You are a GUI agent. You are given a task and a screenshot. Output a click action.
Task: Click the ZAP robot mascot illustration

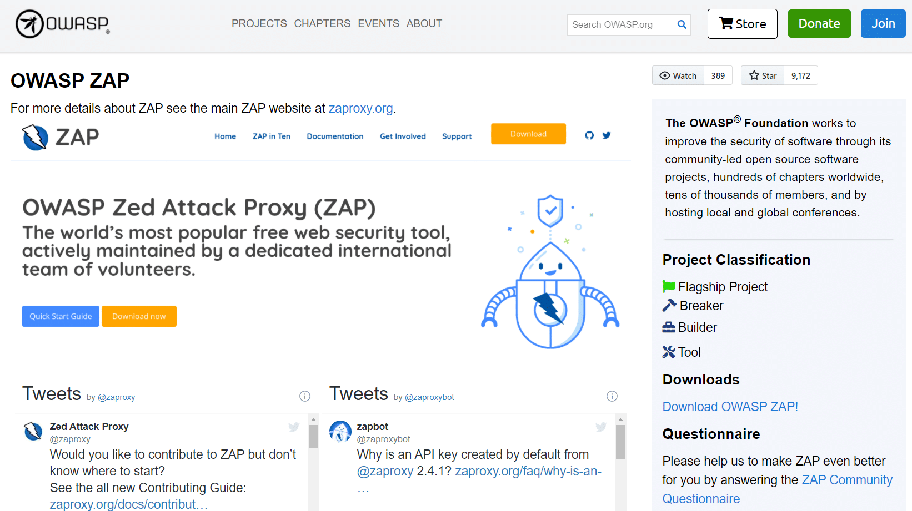tap(550, 271)
